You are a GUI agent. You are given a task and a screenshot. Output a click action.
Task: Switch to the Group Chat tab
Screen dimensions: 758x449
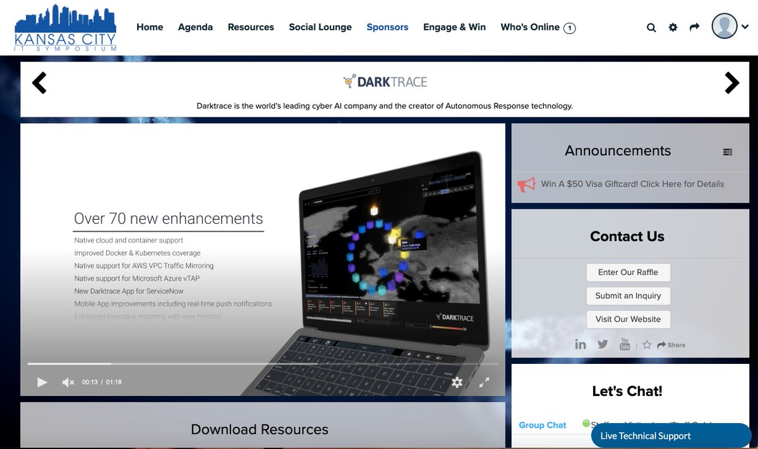coord(543,425)
